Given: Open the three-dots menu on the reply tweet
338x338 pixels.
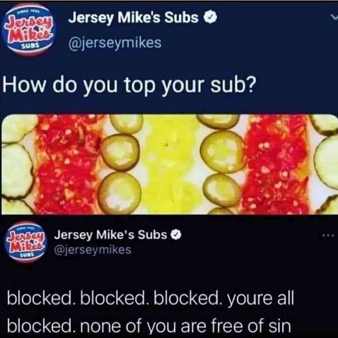Looking at the screenshot, I should coord(328,236).
